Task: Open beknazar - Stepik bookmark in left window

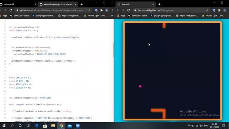Action: point(20,15)
